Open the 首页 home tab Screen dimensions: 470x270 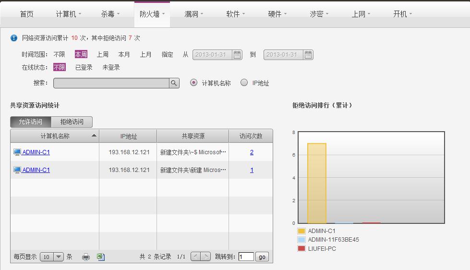pyautogui.click(x=27, y=14)
